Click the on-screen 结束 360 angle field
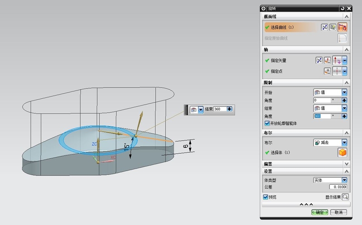 tap(220, 109)
